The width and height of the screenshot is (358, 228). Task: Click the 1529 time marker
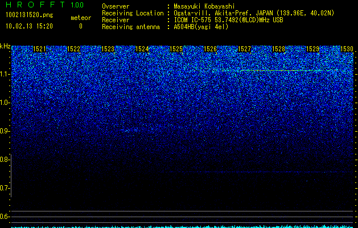[312, 49]
